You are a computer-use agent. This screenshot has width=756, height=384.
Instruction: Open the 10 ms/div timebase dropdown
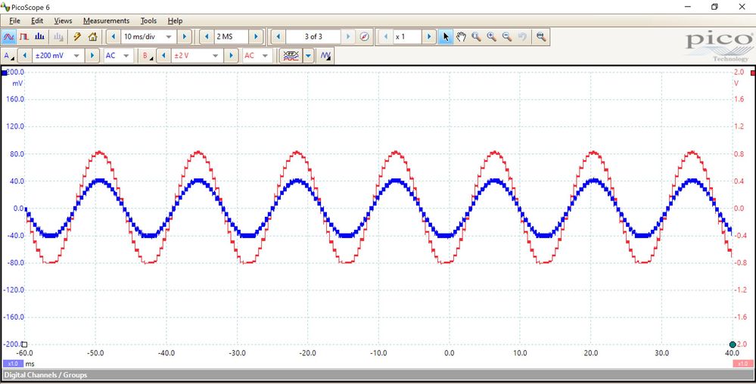click(169, 36)
